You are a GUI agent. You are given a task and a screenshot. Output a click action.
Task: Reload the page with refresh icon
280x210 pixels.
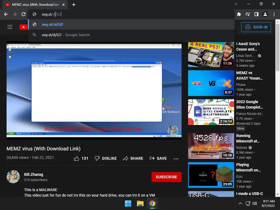point(24,14)
